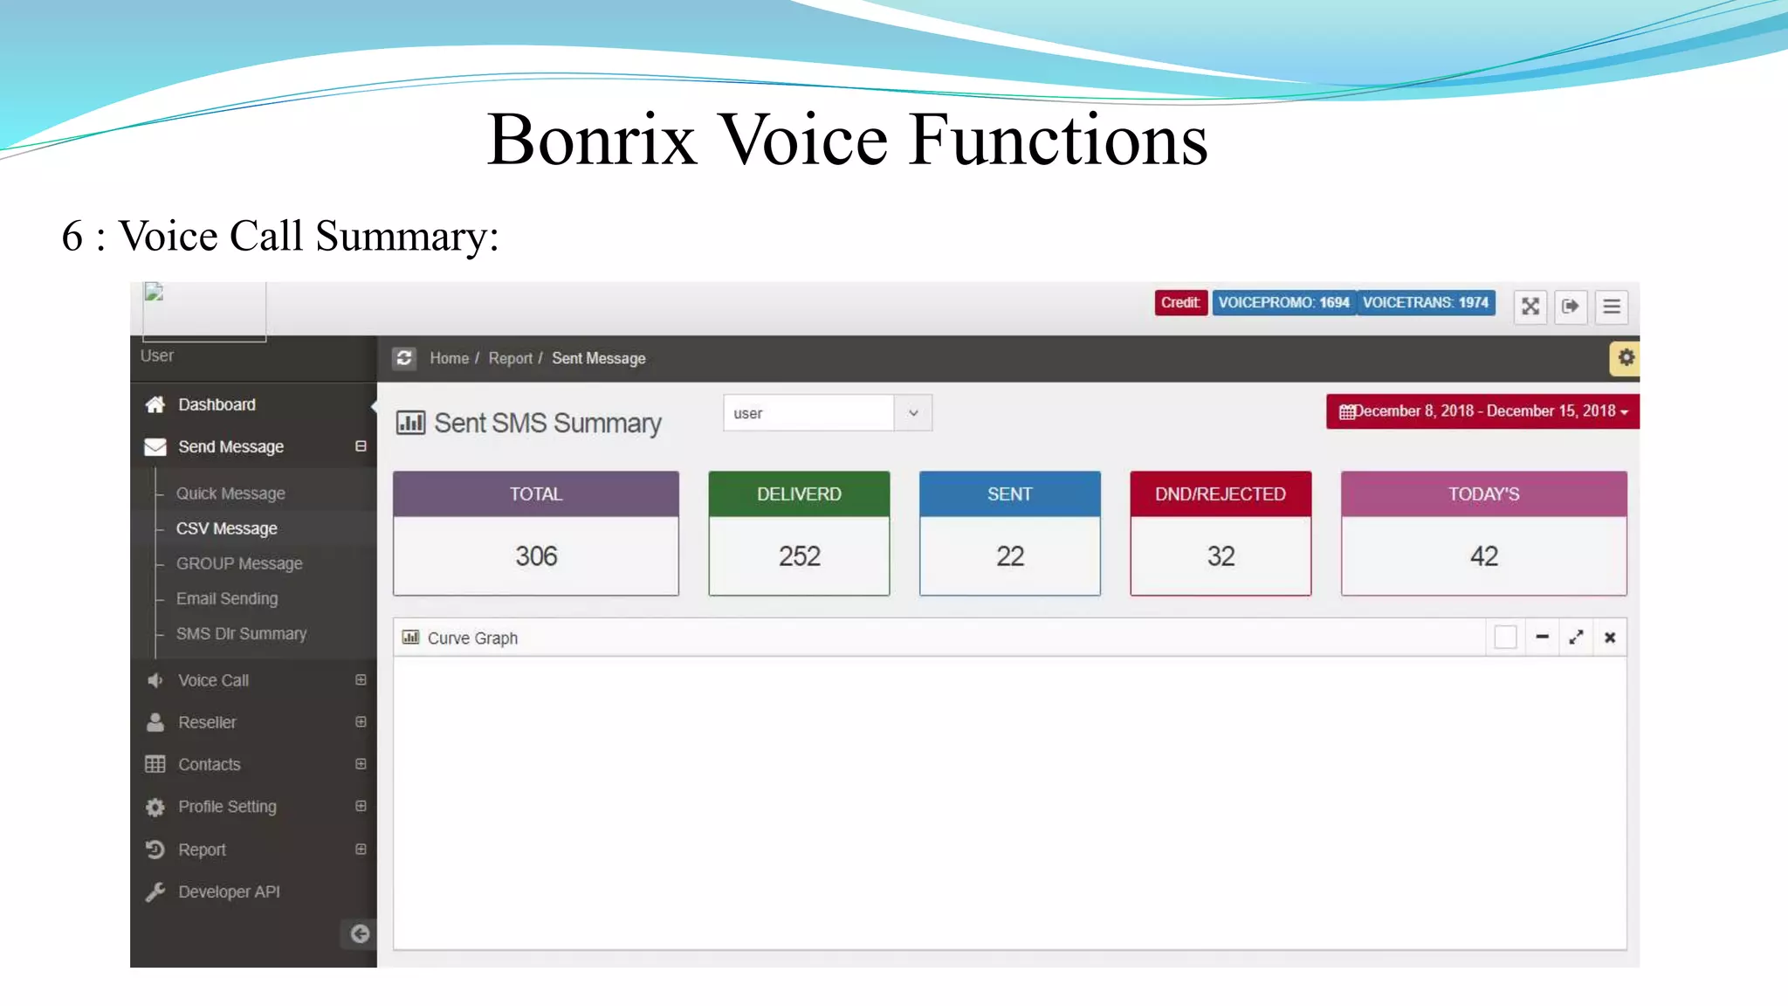
Task: Click the SENT card header
Action: [x=1010, y=494]
